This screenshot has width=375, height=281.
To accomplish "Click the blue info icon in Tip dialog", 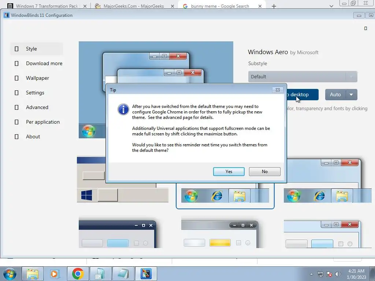I will [123, 109].
